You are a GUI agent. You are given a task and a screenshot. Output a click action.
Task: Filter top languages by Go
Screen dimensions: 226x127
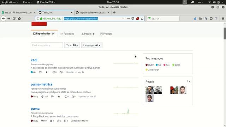pos(159,65)
